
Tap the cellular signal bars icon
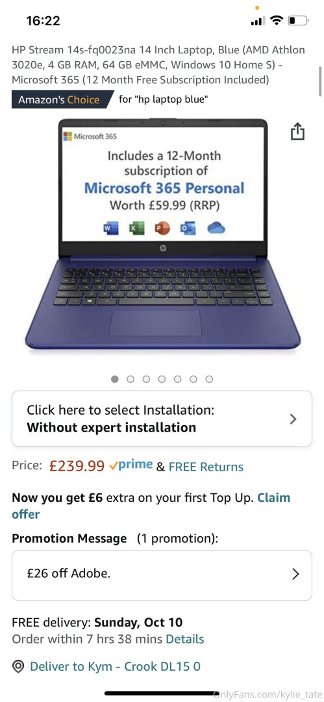click(258, 21)
